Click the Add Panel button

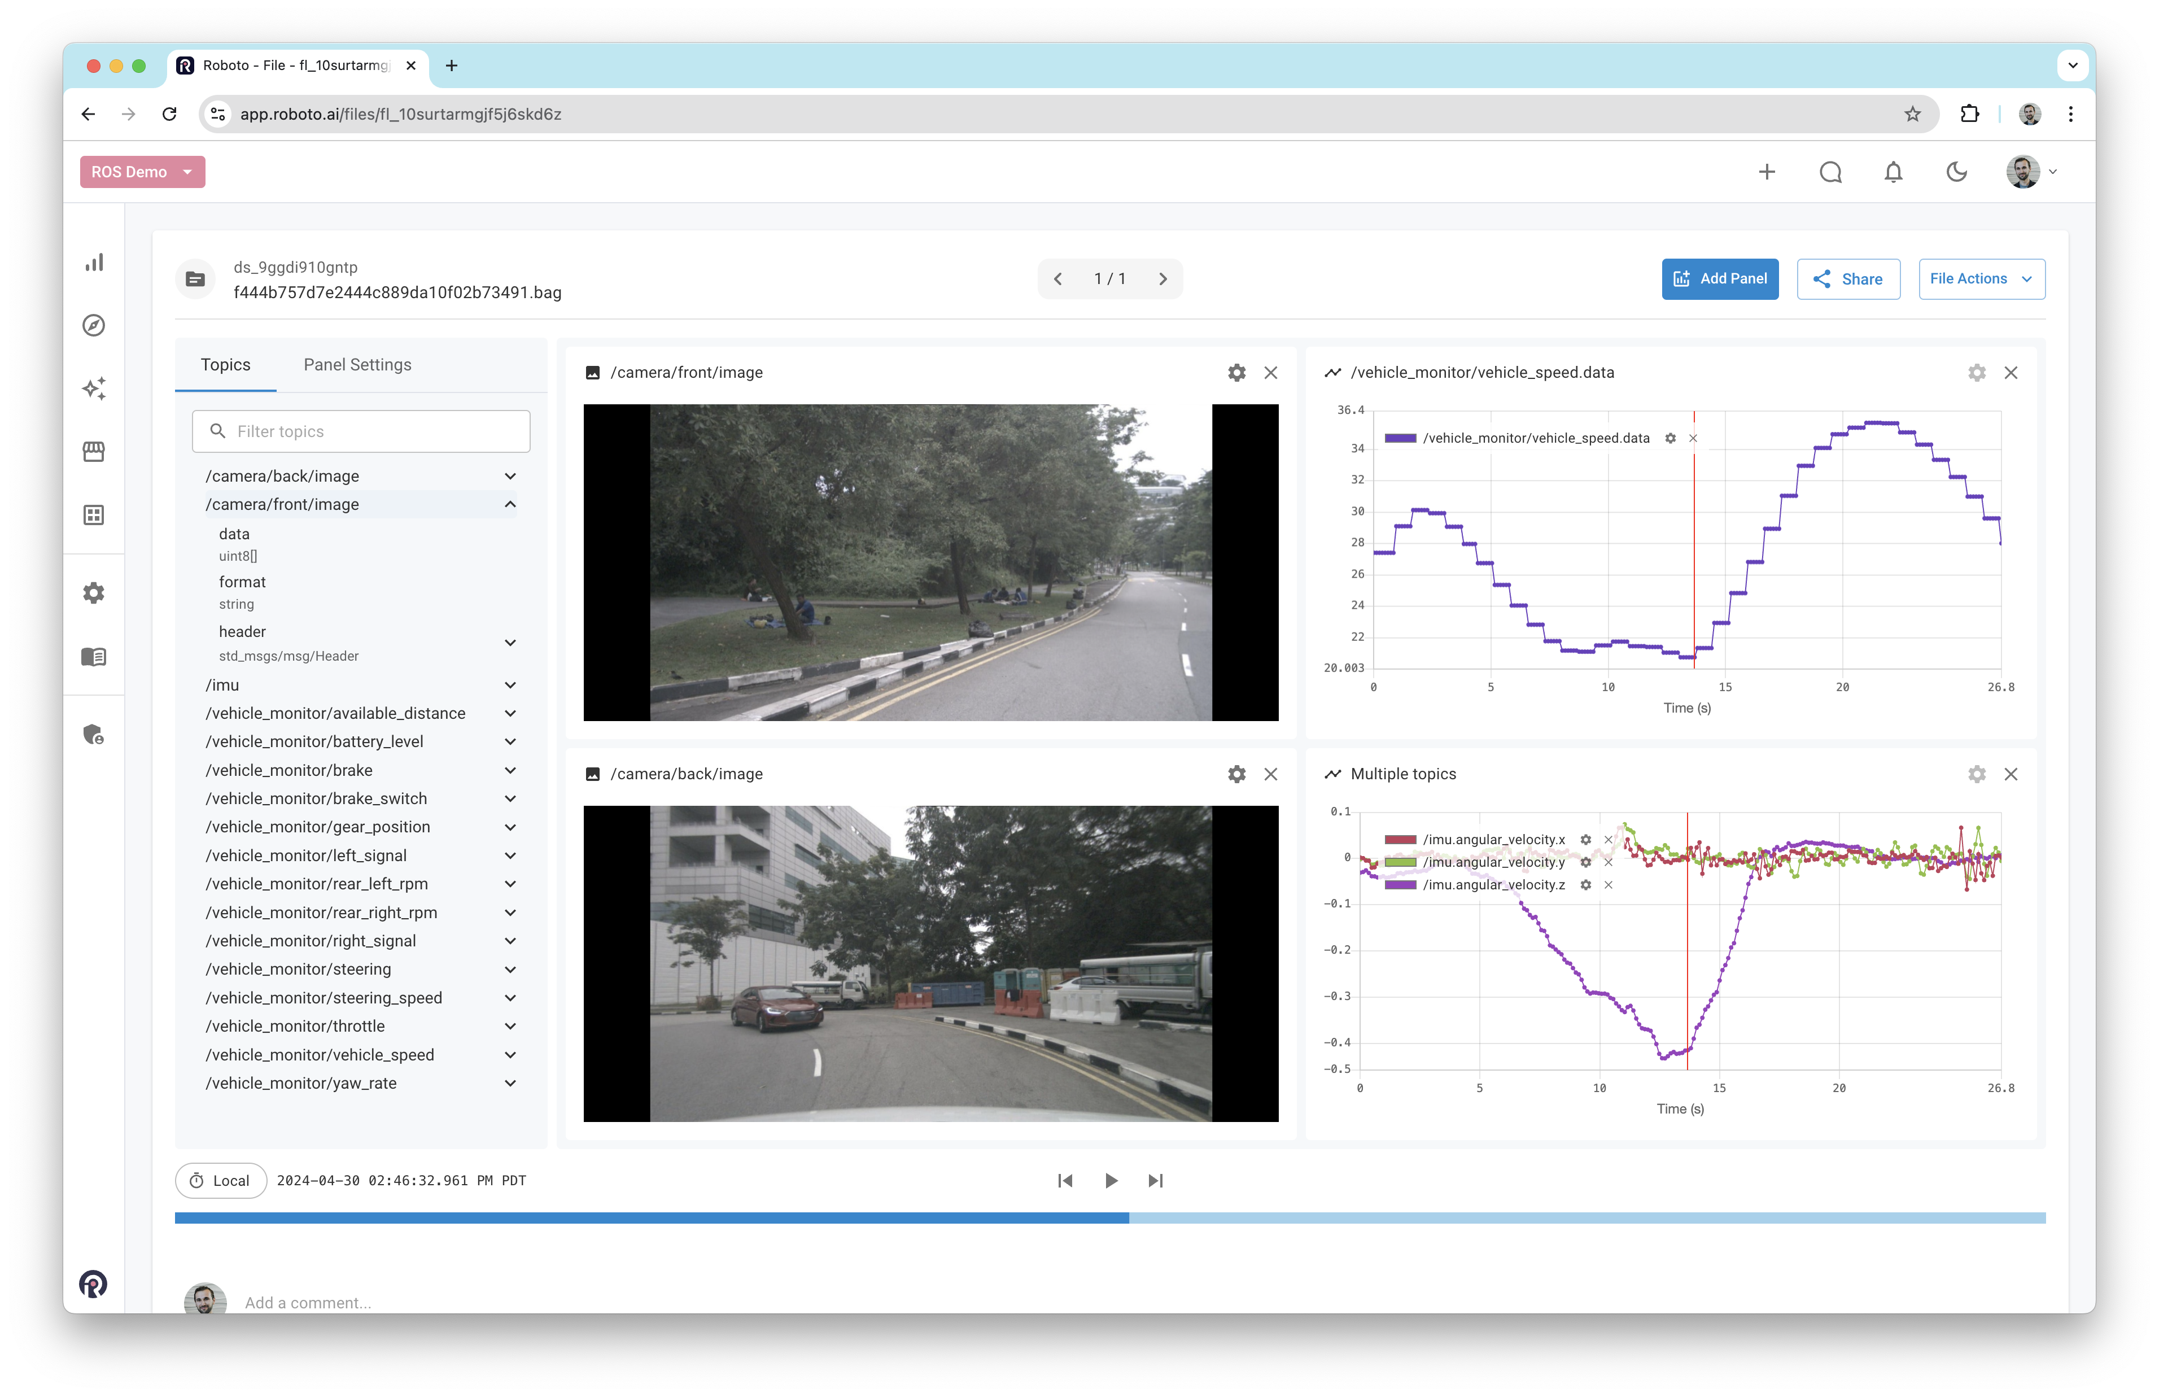click(x=1719, y=280)
